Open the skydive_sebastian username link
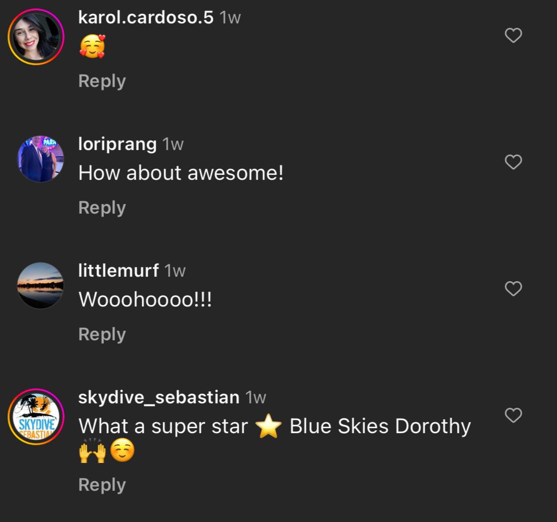This screenshot has height=522, width=557. pyautogui.click(x=159, y=397)
